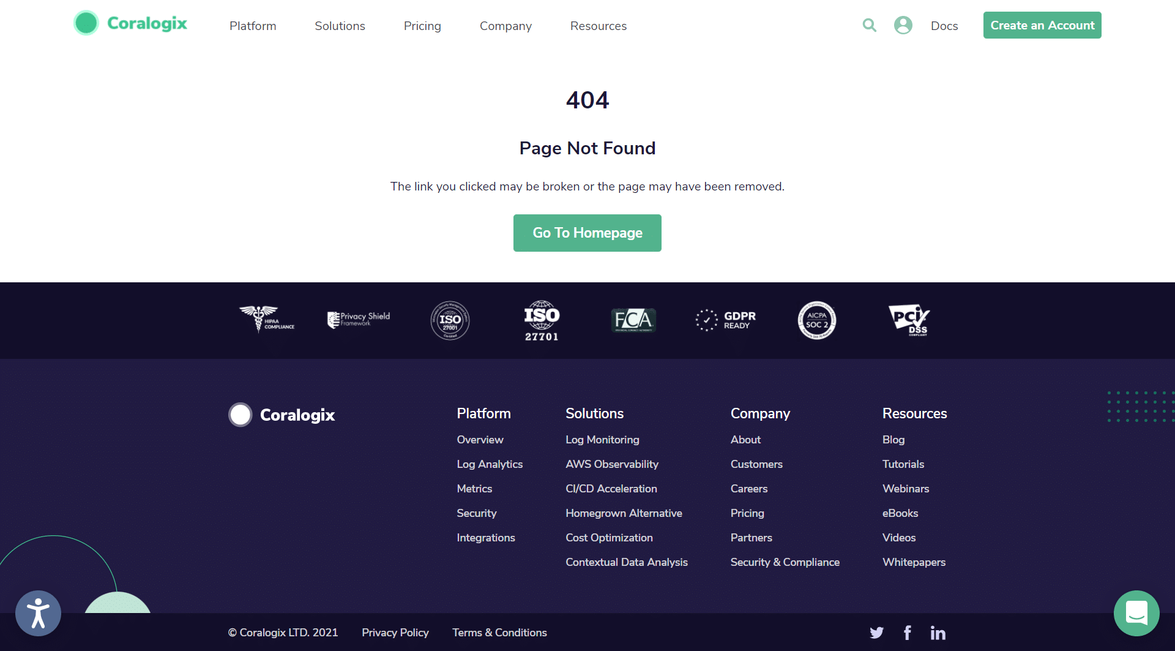Click the ISO 27701 badge

[542, 320]
